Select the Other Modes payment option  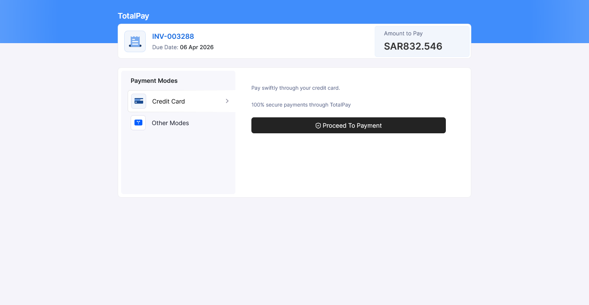point(182,123)
